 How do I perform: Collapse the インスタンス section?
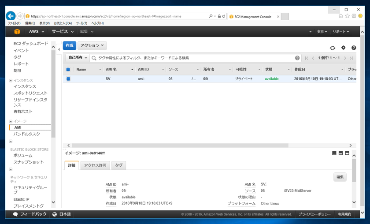11,81
